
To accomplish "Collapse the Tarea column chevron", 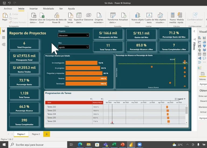I will (x=91, y=99).
